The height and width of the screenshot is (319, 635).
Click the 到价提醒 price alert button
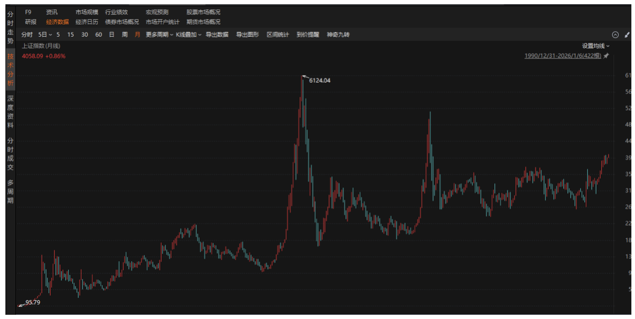click(308, 35)
